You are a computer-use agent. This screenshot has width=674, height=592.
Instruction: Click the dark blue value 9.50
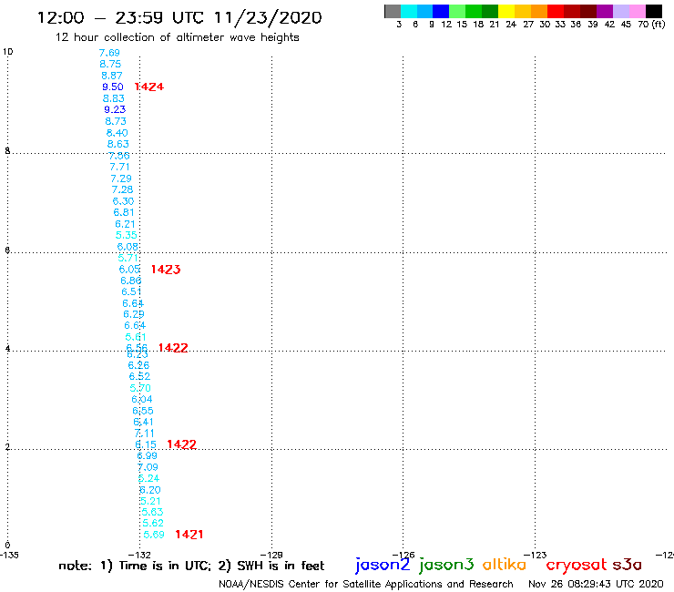pos(113,87)
